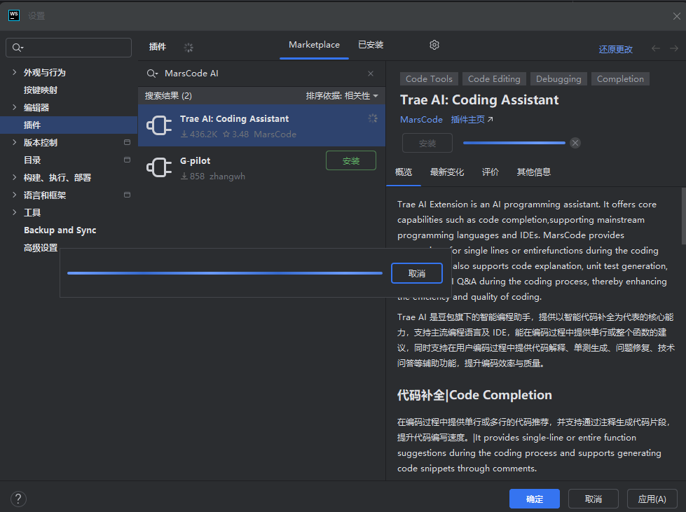Select the 评价 tab
This screenshot has height=512, width=686.
coord(490,172)
